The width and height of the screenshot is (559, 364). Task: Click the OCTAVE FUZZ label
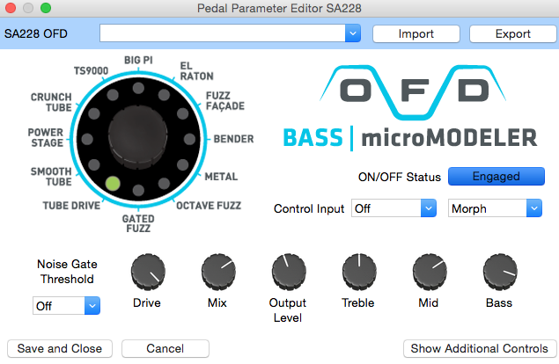click(209, 206)
